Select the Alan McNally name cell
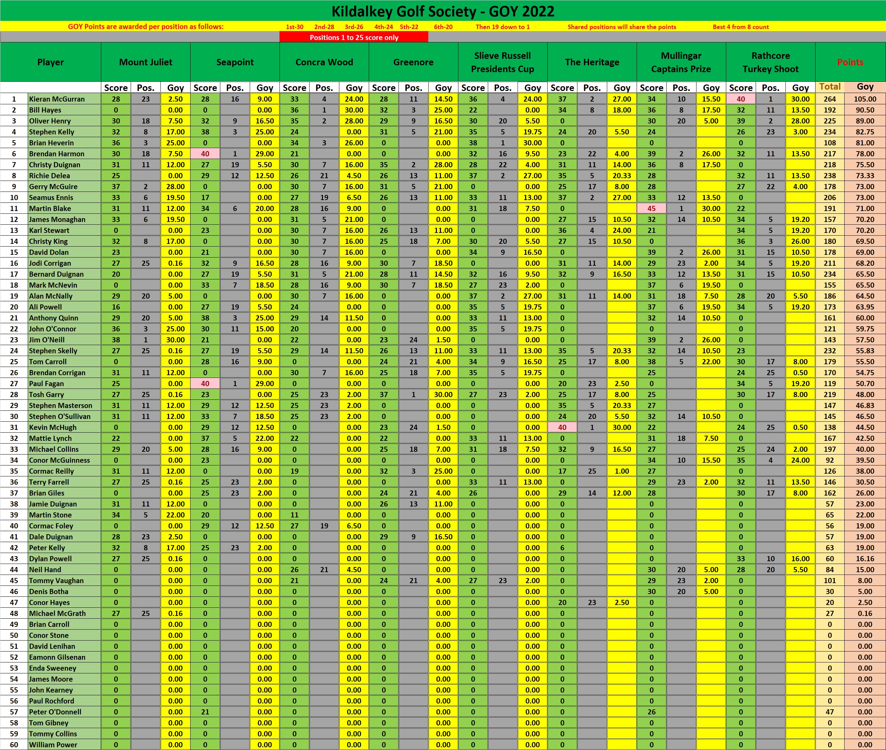The height and width of the screenshot is (750, 886). coord(64,297)
